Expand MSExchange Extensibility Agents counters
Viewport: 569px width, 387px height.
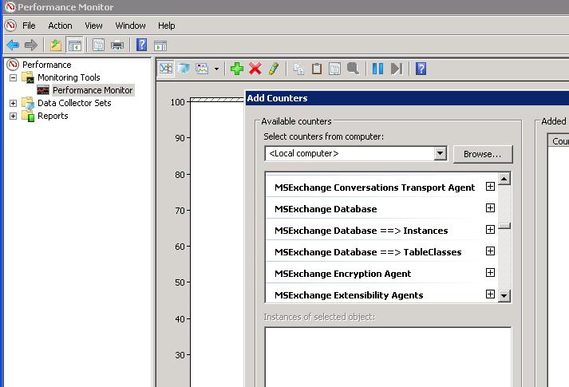point(490,294)
